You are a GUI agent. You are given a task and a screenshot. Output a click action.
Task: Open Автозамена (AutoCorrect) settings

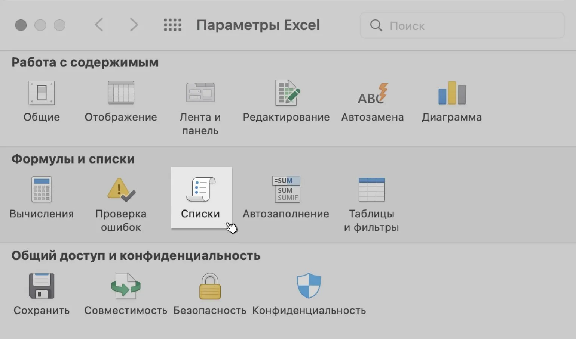[x=373, y=93]
